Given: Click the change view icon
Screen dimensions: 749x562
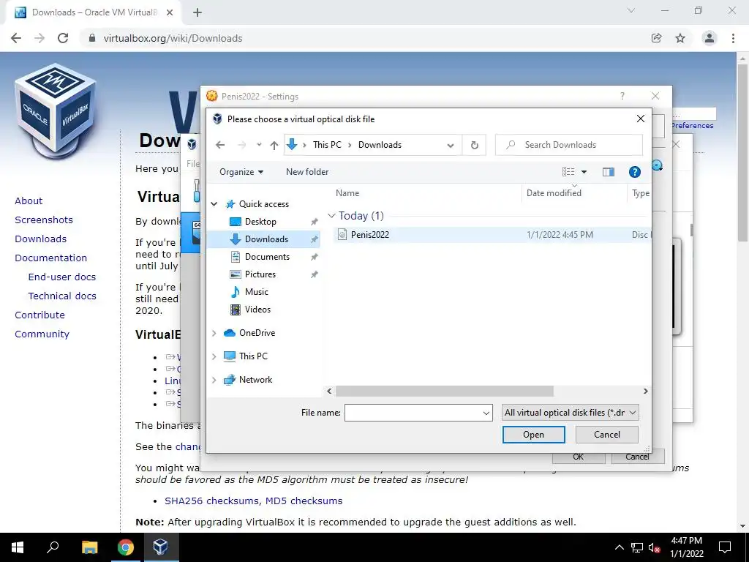Looking at the screenshot, I should (x=568, y=172).
